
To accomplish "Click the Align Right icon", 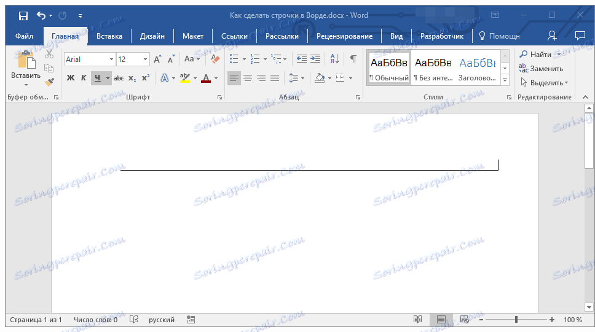I will (261, 78).
